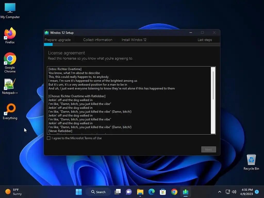Click the Last steps tab

pyautogui.click(x=205, y=40)
